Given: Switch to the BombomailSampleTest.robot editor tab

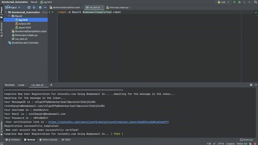Looking at the screenshot, I should (66, 8).
